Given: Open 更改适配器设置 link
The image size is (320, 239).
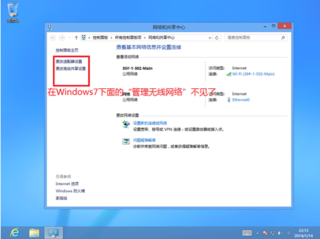Looking at the screenshot, I should pyautogui.click(x=69, y=61).
